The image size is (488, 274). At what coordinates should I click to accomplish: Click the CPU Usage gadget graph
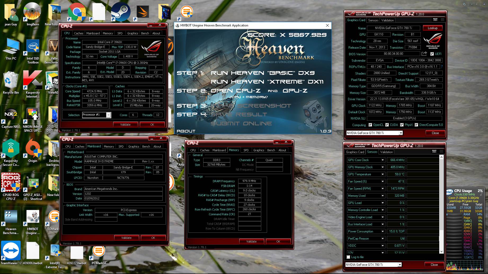tap(464, 266)
